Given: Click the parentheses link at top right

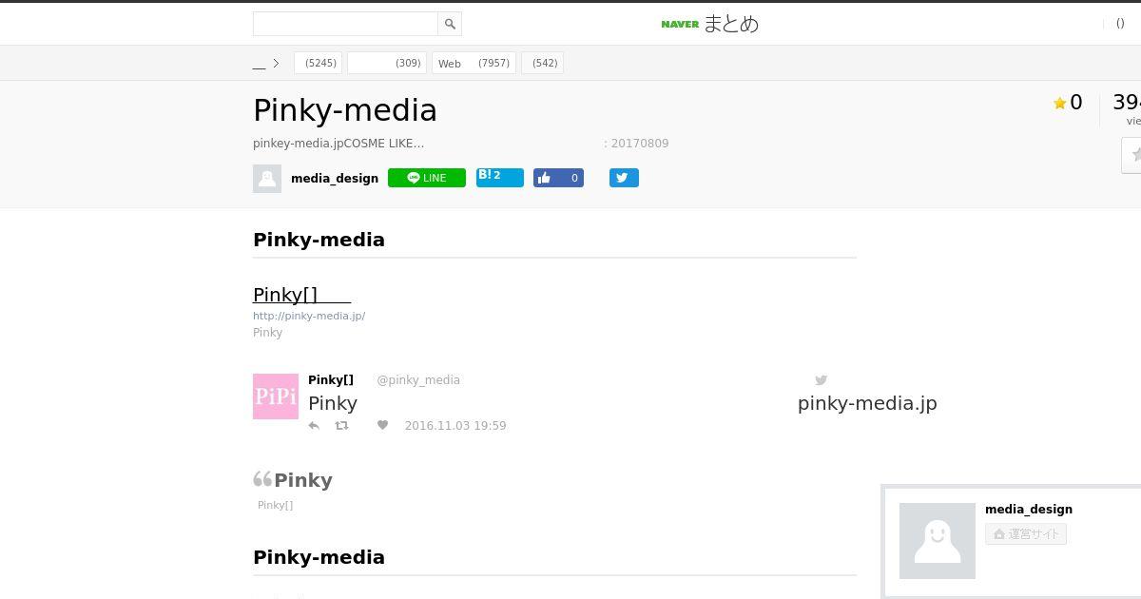Looking at the screenshot, I should click(x=1120, y=24).
